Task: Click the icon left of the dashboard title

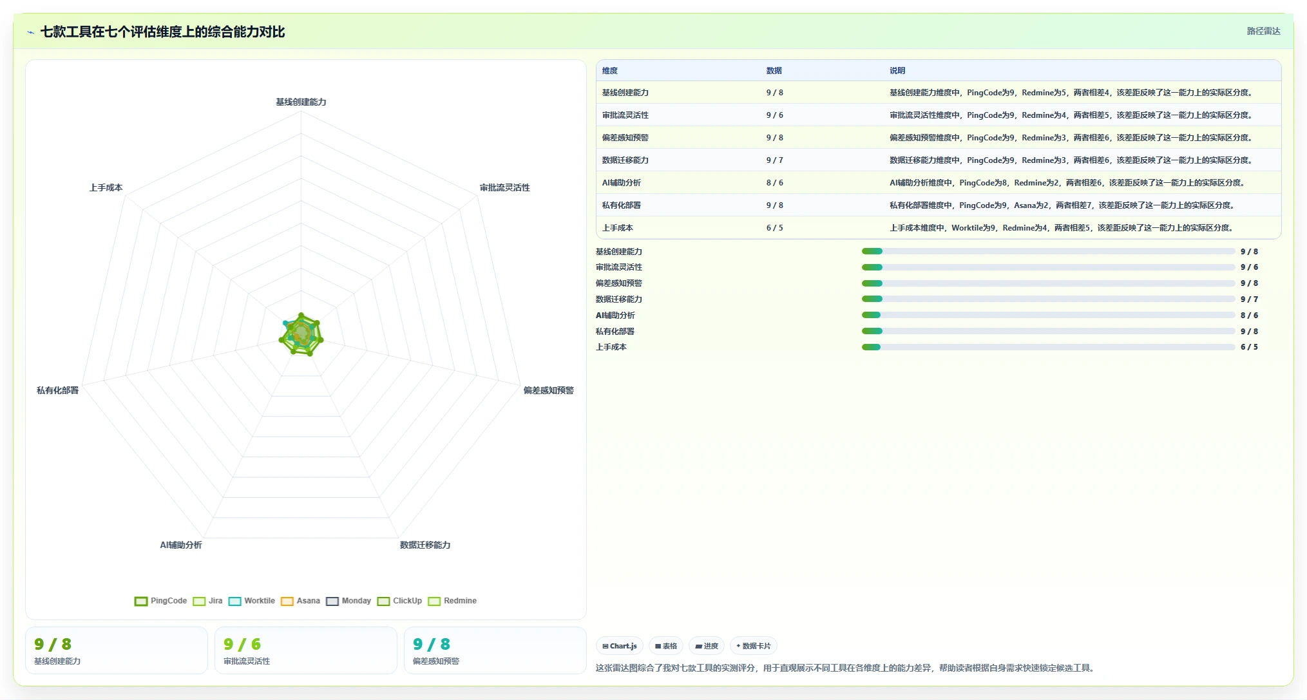Action: pos(30,32)
